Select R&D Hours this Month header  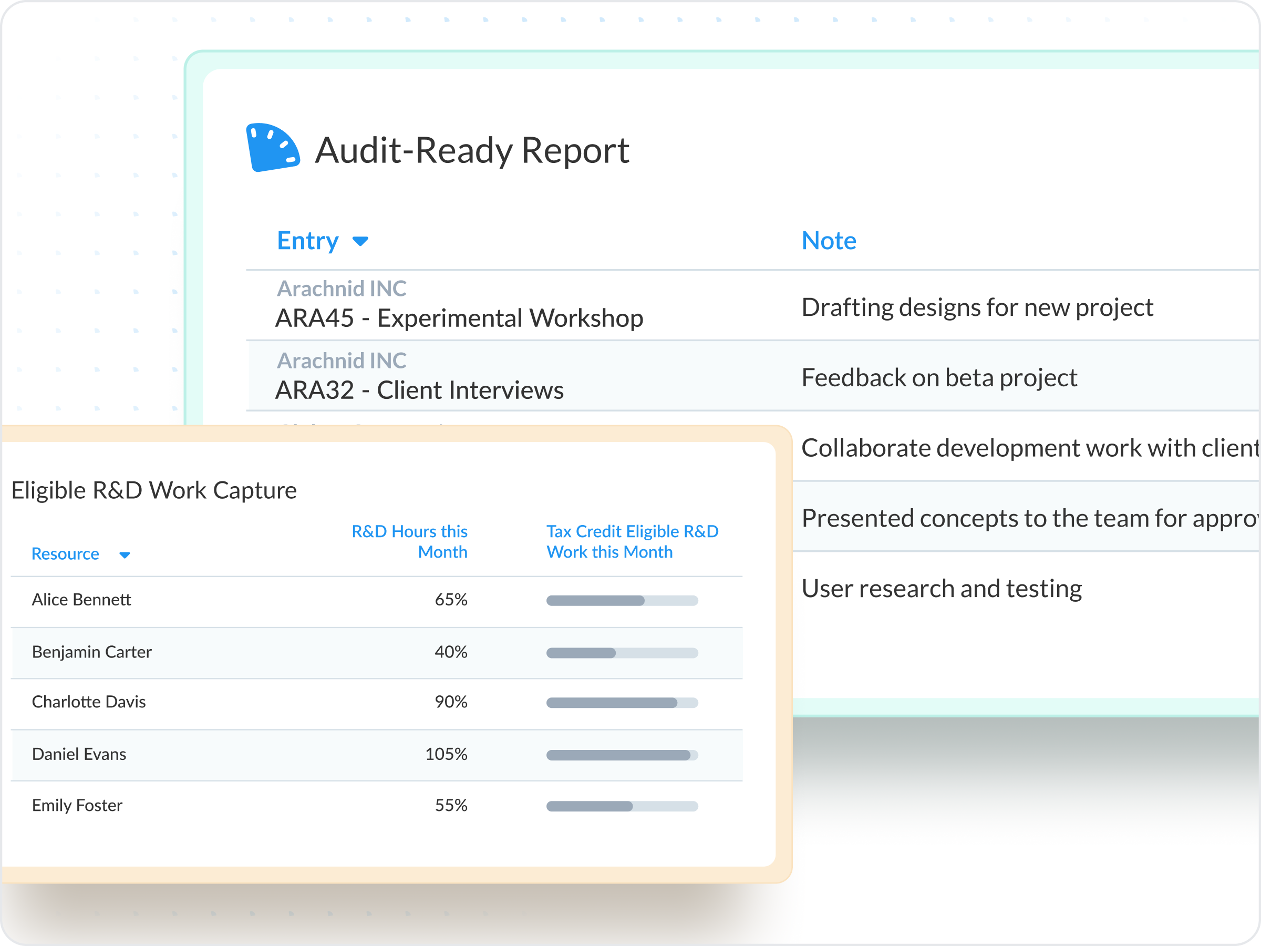coord(409,541)
